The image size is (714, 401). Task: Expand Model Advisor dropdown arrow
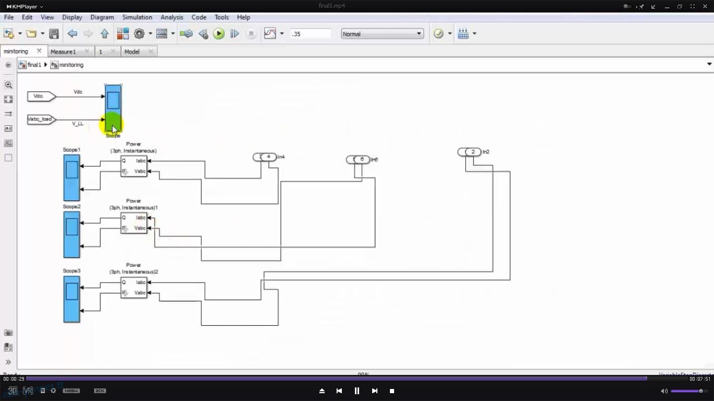[x=450, y=34]
